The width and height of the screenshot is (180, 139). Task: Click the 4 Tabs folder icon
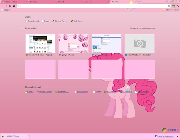click(94, 92)
